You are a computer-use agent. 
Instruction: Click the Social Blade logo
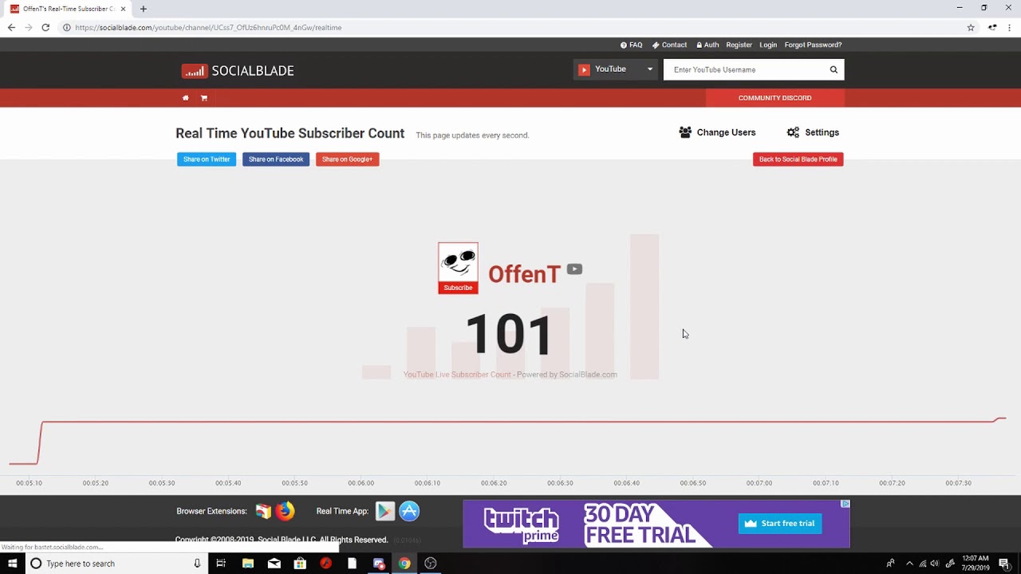(238, 71)
